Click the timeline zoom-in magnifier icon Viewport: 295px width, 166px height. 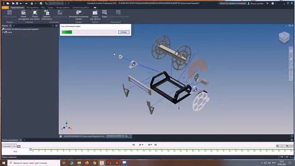(x=287, y=146)
